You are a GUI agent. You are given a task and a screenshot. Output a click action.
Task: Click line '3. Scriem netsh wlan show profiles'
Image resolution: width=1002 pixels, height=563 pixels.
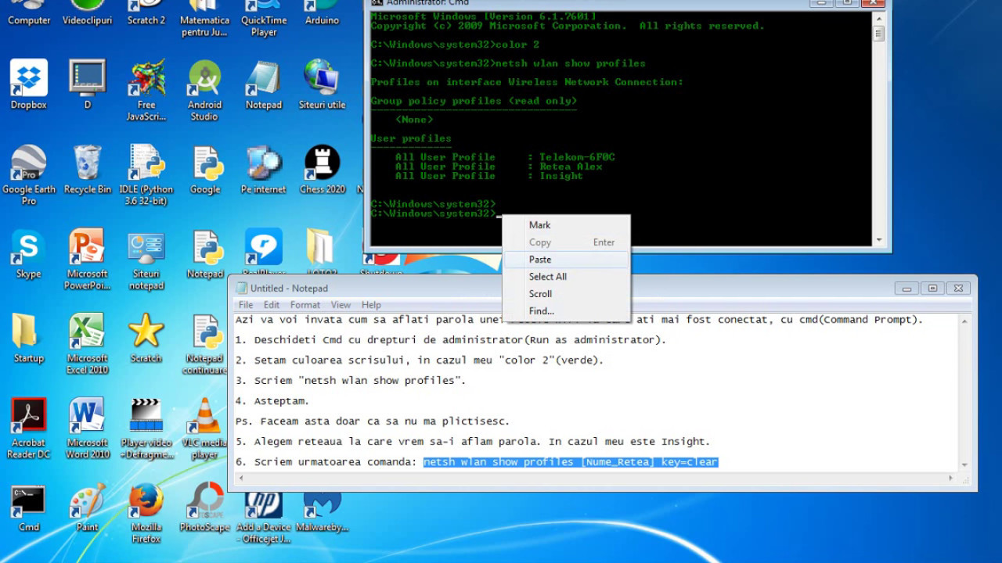tap(351, 381)
